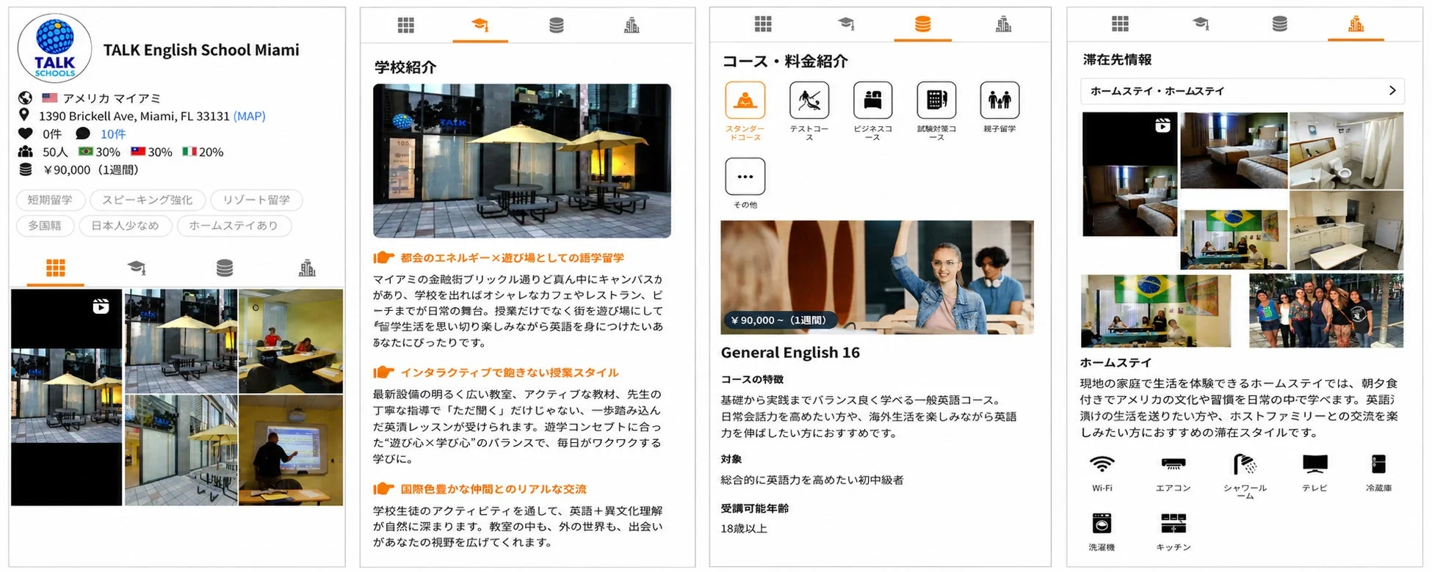Tap the active coins tab in コース・料金紹介 panel
Image resolution: width=1432 pixels, height=572 pixels.
[923, 24]
